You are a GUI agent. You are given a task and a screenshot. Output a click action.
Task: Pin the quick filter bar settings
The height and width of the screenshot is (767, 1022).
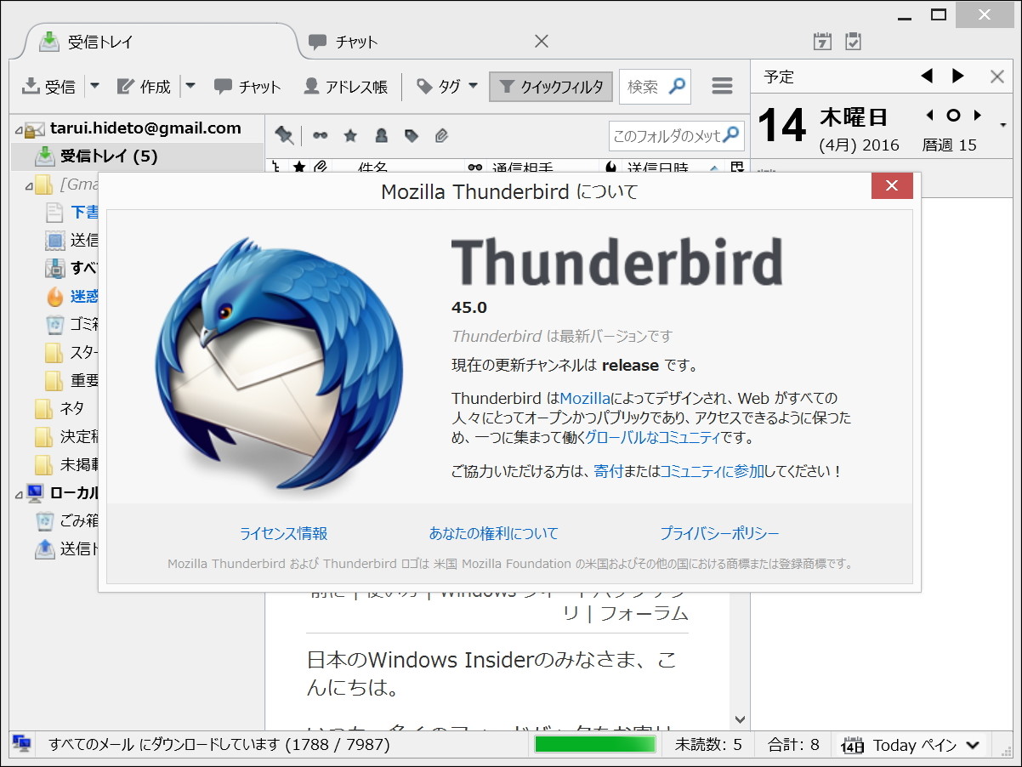[284, 134]
